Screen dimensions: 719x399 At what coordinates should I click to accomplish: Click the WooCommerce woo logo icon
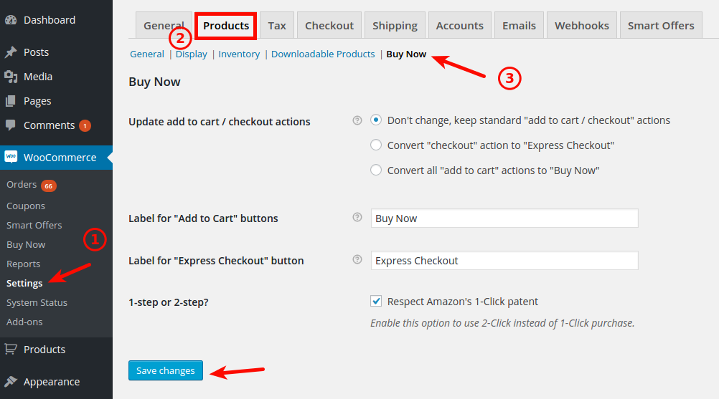[11, 156]
